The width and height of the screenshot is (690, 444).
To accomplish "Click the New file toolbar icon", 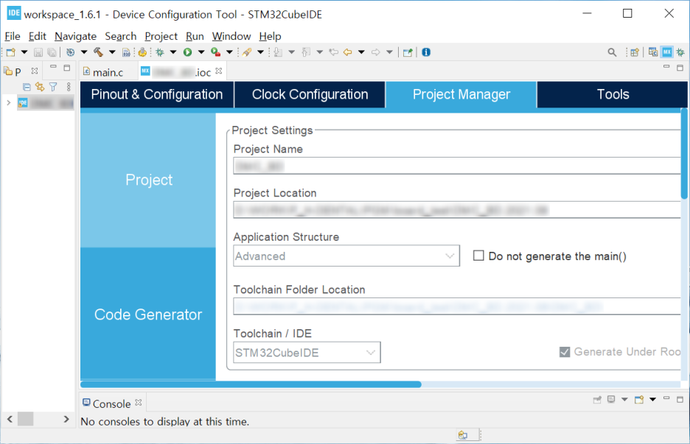I will 10,52.
